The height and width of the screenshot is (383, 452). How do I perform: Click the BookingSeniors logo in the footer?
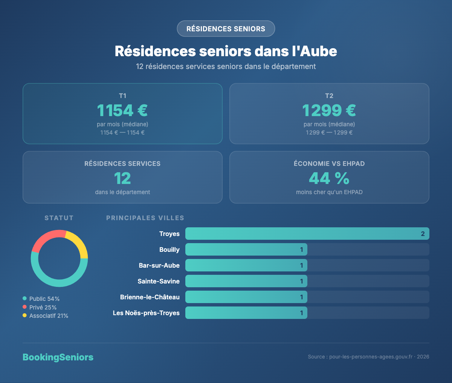click(58, 357)
